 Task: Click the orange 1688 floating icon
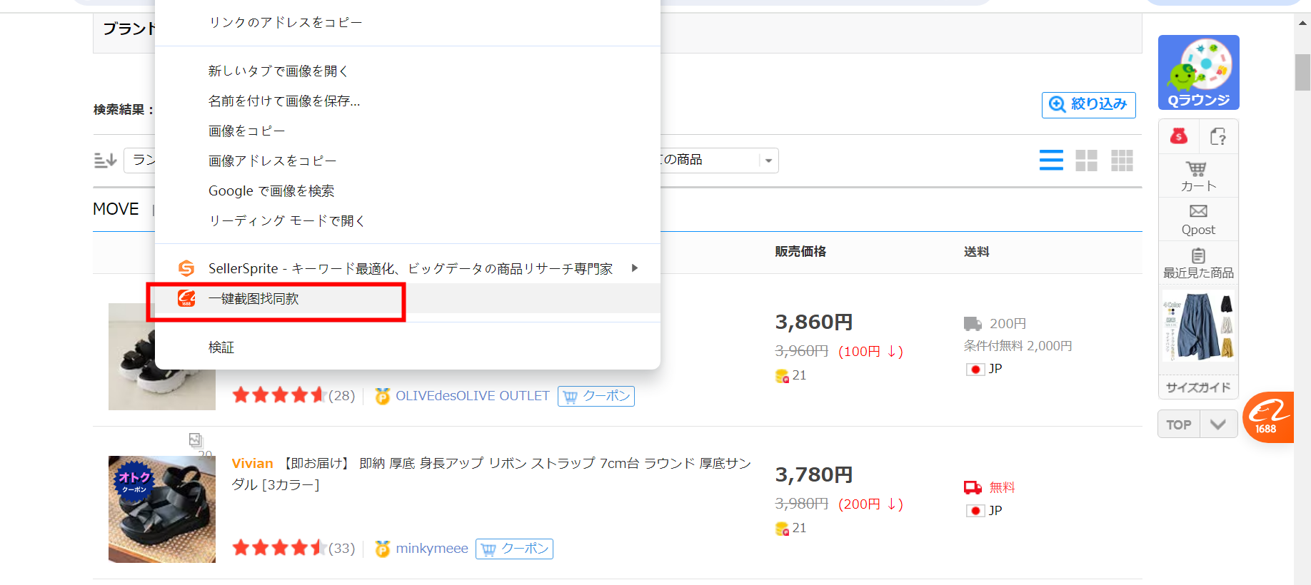tap(1269, 417)
